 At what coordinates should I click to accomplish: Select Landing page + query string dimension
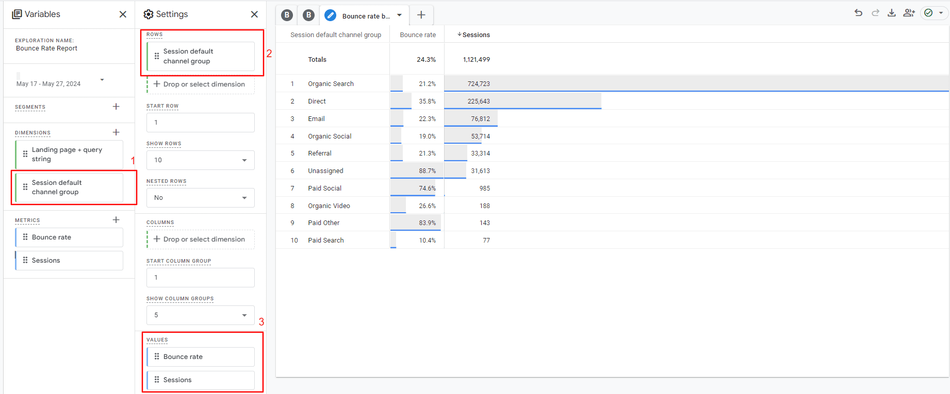pos(69,155)
